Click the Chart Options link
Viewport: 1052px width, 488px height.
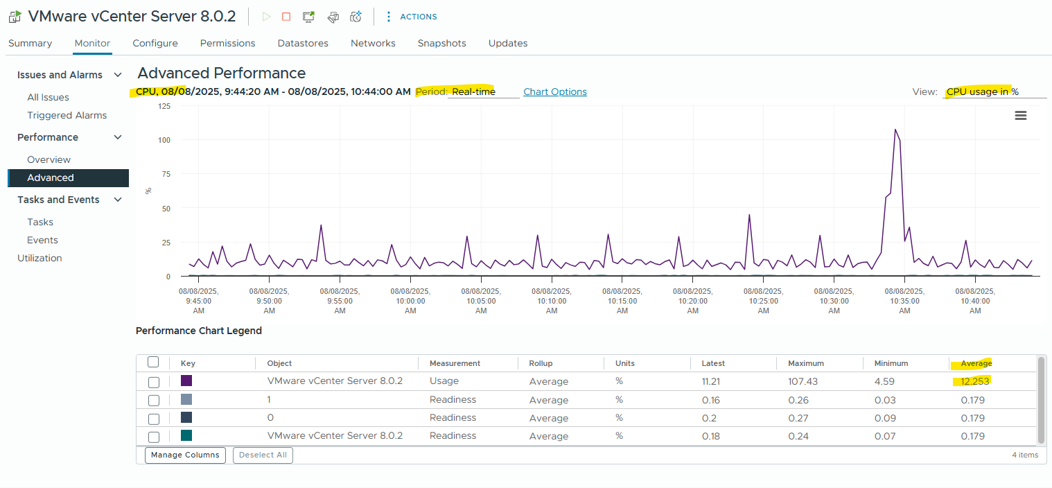tap(555, 91)
